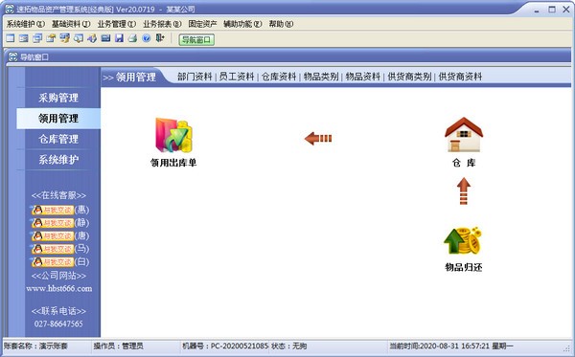This screenshot has height=357, width=575.
Task: Chat with 白 customer service QQ icon
Action: click(x=53, y=262)
